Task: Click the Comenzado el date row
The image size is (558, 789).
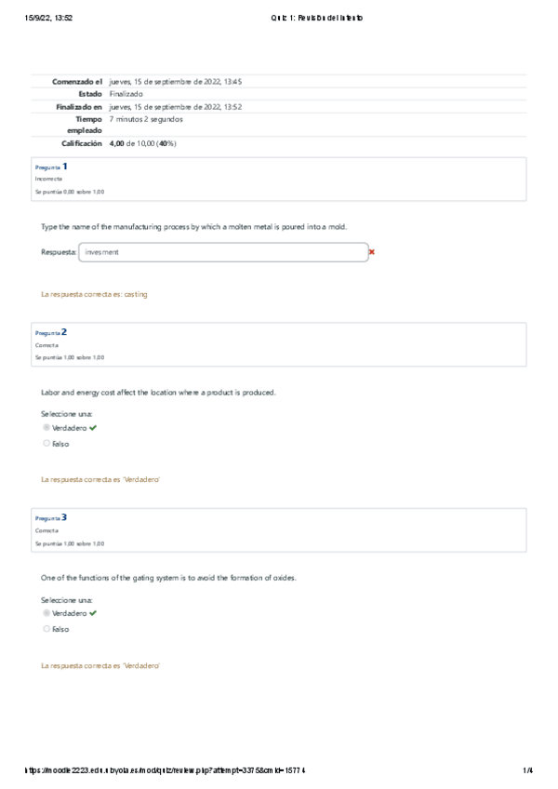Action: coord(176,82)
